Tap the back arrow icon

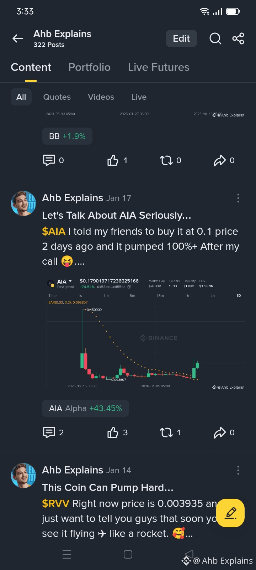pyautogui.click(x=18, y=38)
